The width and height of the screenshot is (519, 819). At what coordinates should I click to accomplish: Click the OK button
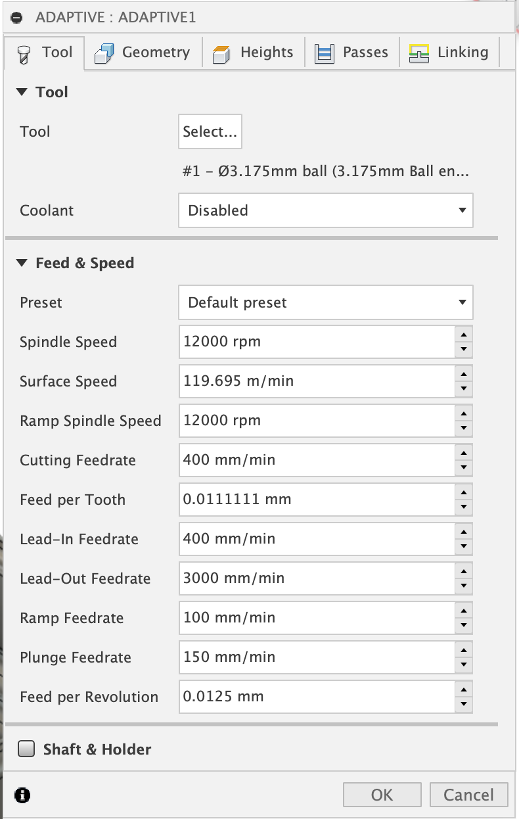point(382,795)
